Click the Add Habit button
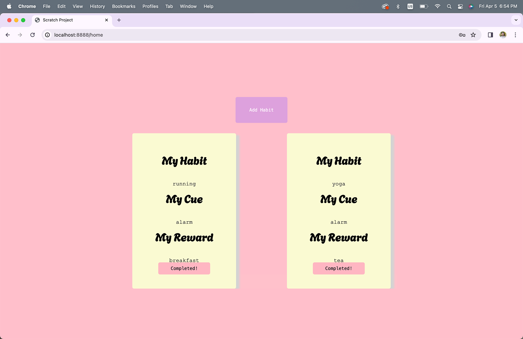Screen dimensions: 523x339 click(261, 110)
